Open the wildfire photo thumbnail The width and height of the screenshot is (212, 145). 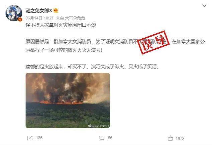[x=68, y=101]
